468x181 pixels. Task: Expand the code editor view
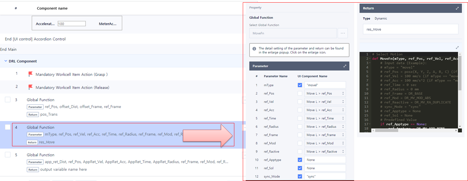[x=457, y=47]
